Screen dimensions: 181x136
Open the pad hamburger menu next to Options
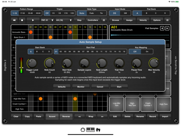[167, 20]
